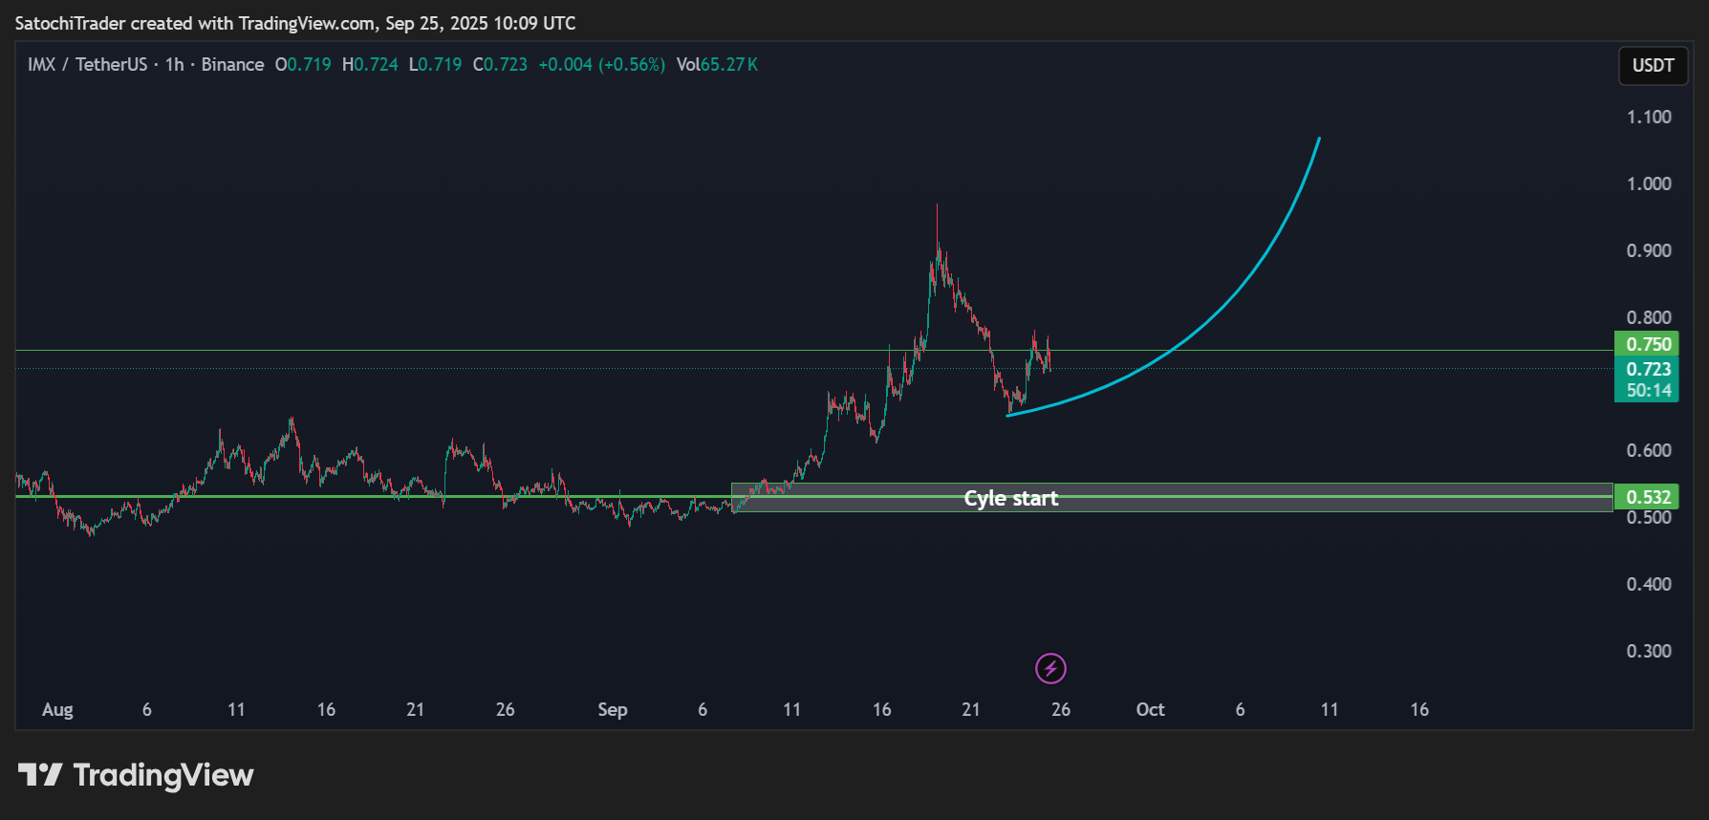Screen dimensions: 1709x820
Task: Click the 1.100 price axis label
Action: 1649,117
